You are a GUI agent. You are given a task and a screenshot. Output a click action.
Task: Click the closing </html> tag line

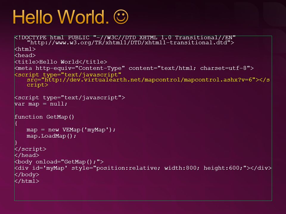coord(27,181)
